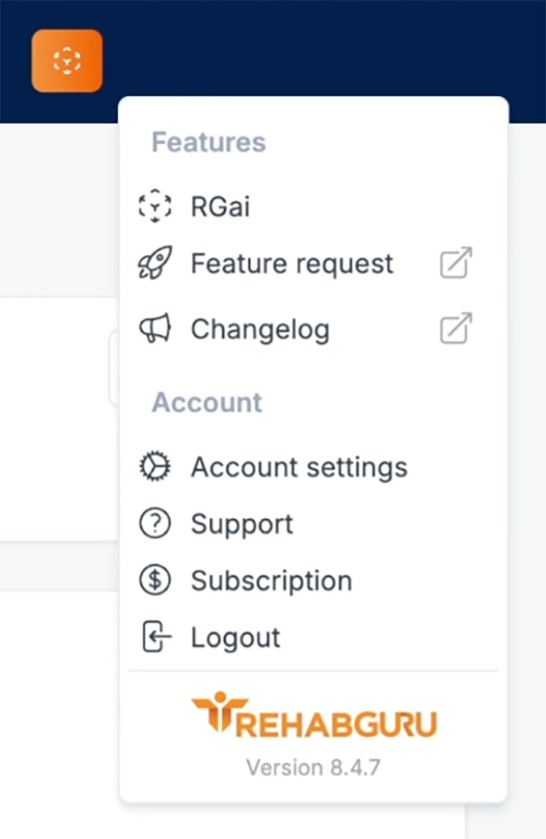Click external link icon beside Changelog

coord(456,329)
